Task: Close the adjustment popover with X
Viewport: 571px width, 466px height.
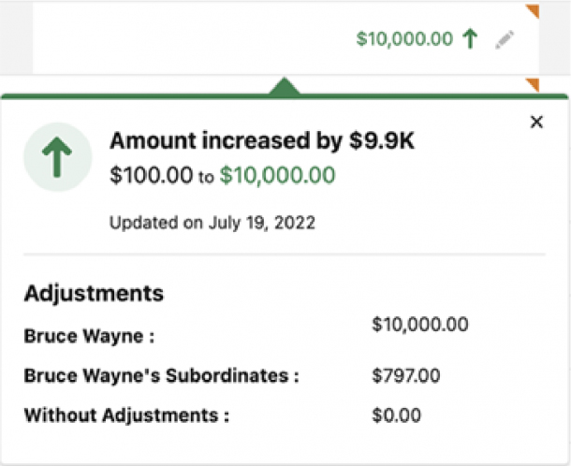Action: tap(536, 122)
